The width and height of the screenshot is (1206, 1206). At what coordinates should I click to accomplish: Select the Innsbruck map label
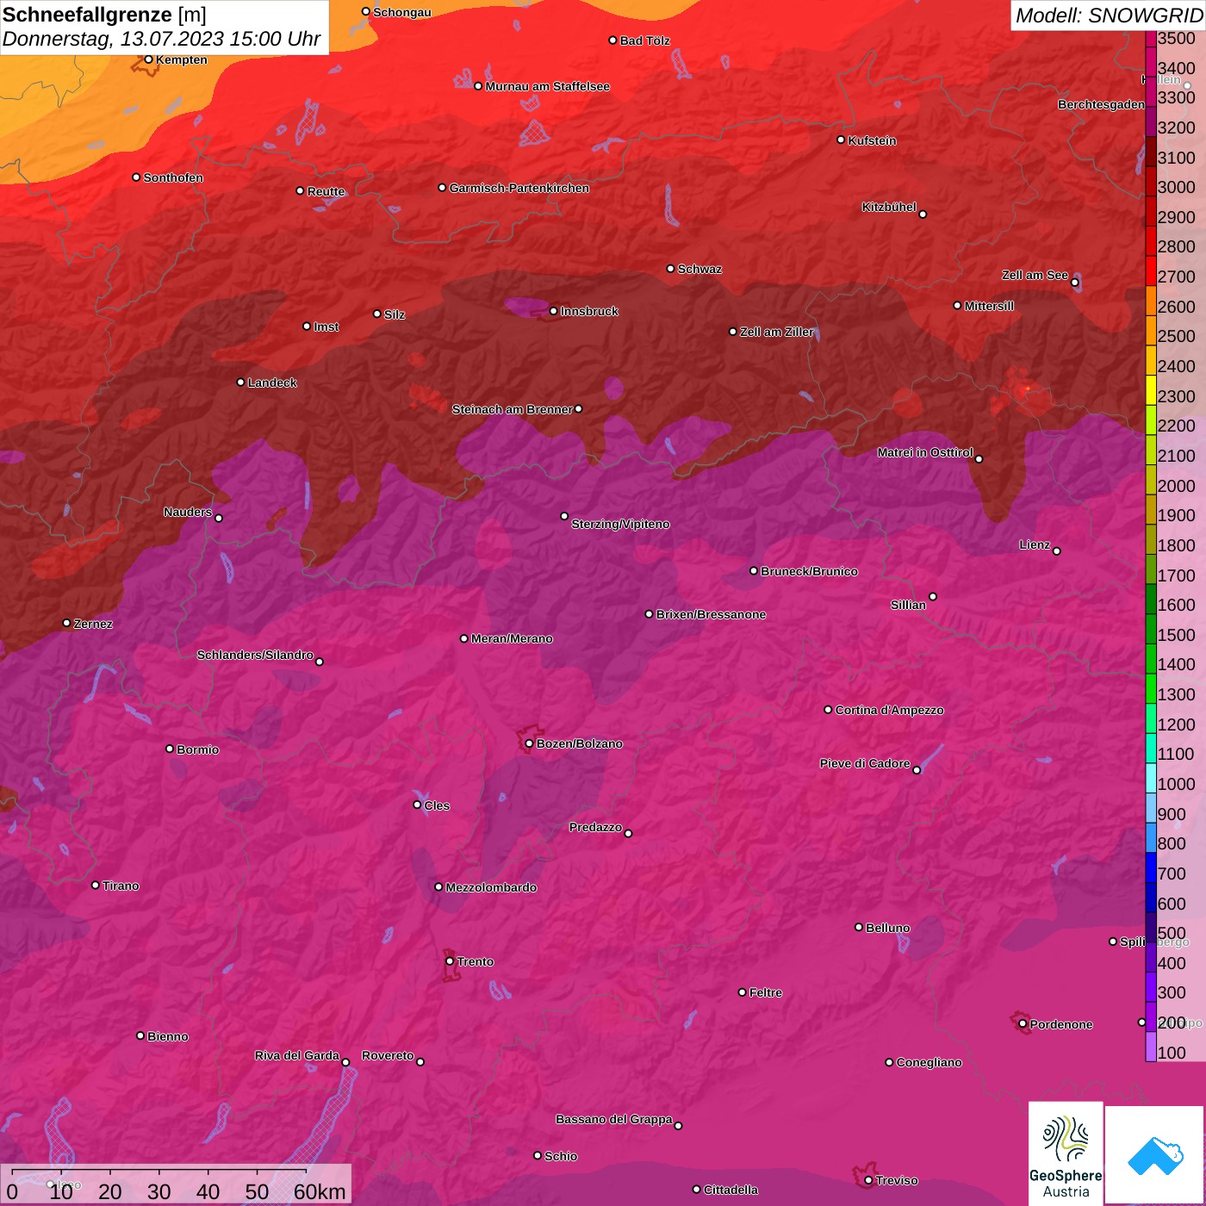tap(589, 311)
